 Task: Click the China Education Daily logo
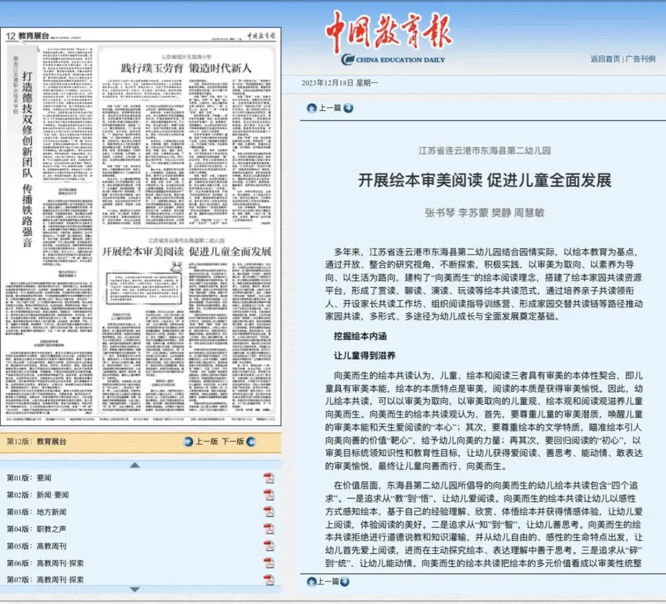point(392,59)
